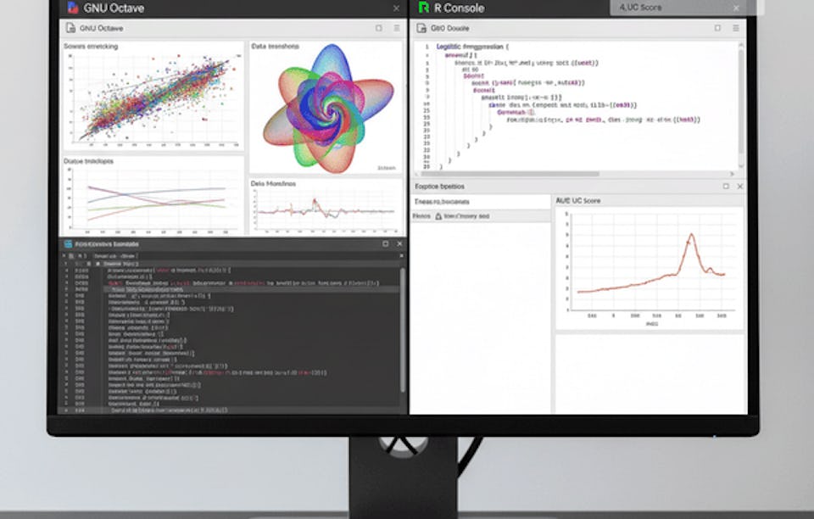Viewport: 814px width, 519px height.
Task: Click the right arrow of the R editor horizontal scrollbar
Action: click(x=733, y=174)
